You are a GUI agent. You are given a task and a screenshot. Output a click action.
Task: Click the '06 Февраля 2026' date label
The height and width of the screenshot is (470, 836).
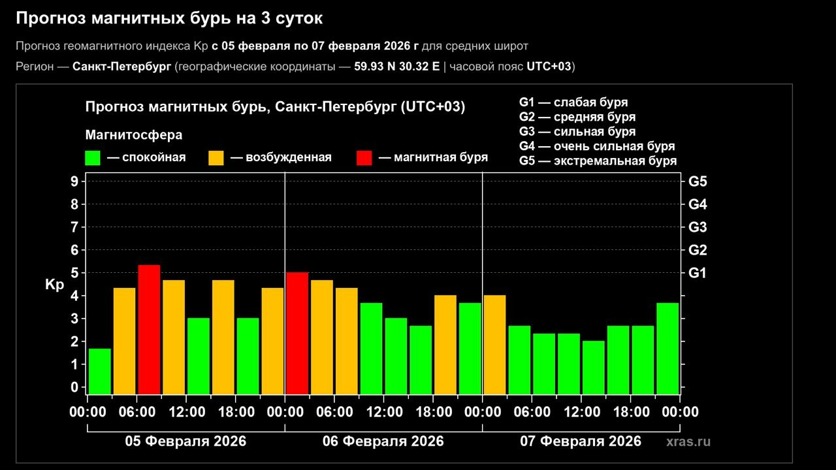click(383, 441)
